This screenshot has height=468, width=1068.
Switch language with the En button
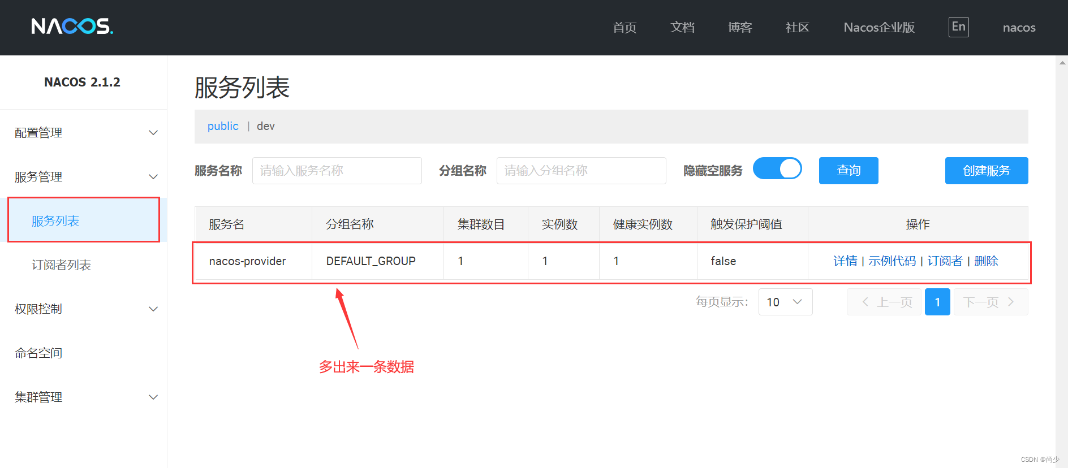point(958,27)
